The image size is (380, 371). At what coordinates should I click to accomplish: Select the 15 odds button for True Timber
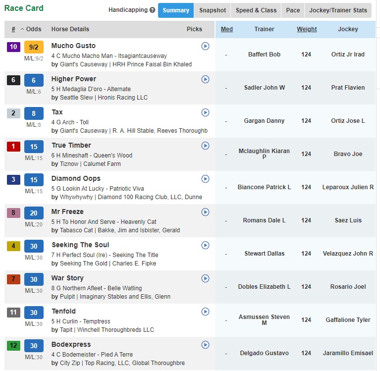click(34, 147)
